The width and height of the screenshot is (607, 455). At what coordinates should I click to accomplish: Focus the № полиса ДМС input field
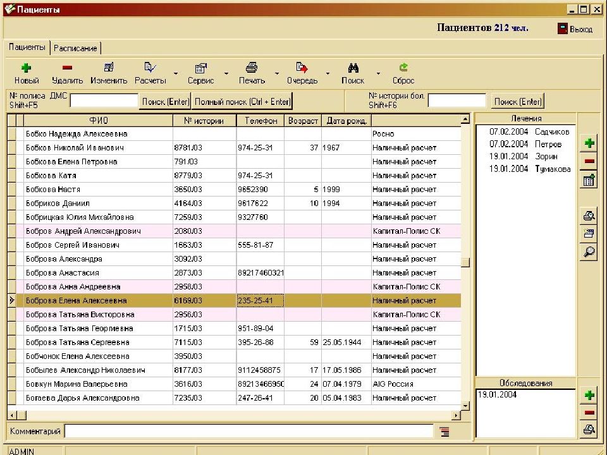(104, 101)
